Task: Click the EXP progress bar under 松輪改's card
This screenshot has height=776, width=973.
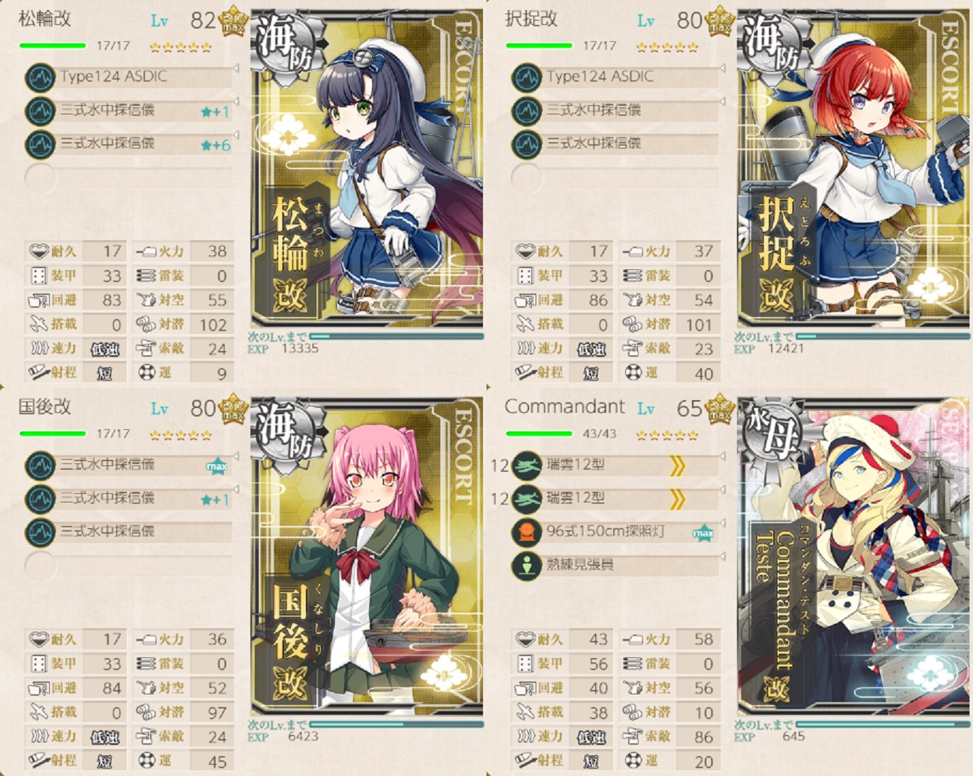Action: (x=397, y=336)
